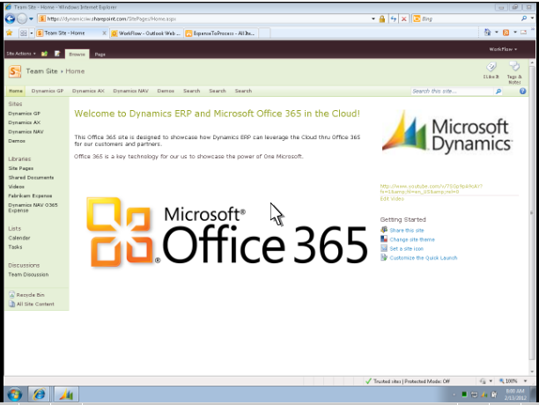Open the zoom level 100% dropdown
The height and width of the screenshot is (405, 539).
point(525,380)
